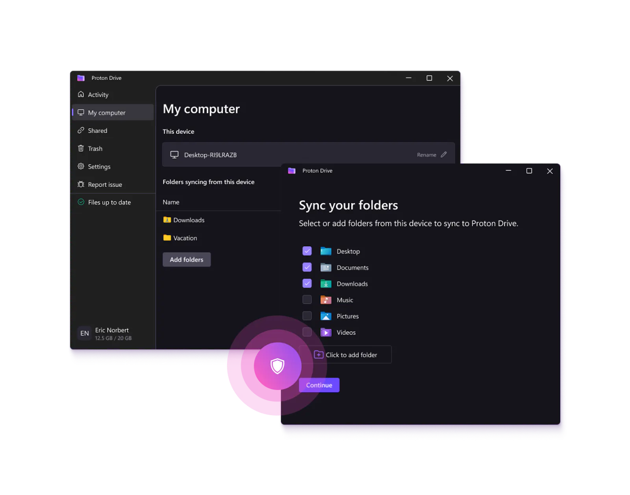This screenshot has height=495, width=630.
Task: Click the Downloads folder icon in syncing list
Action: [x=167, y=220]
